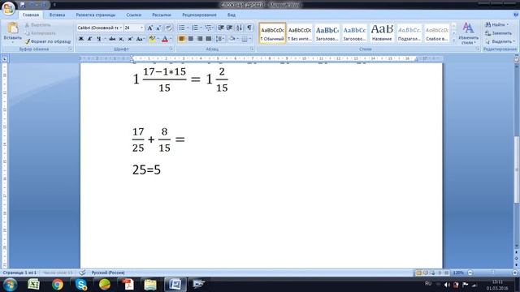Click the spell check status icon
This screenshot has width=520, height=292.
coord(82,273)
